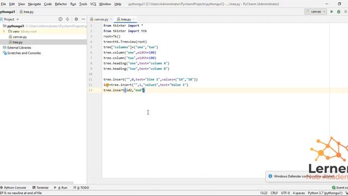
Task: Open the TODO tool window
Action: (81, 187)
